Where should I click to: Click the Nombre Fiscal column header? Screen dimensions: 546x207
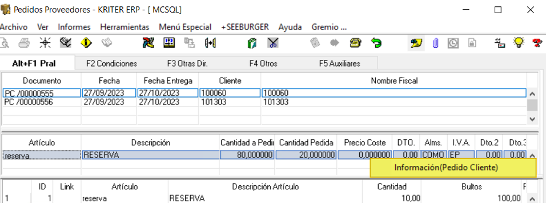coord(394,81)
